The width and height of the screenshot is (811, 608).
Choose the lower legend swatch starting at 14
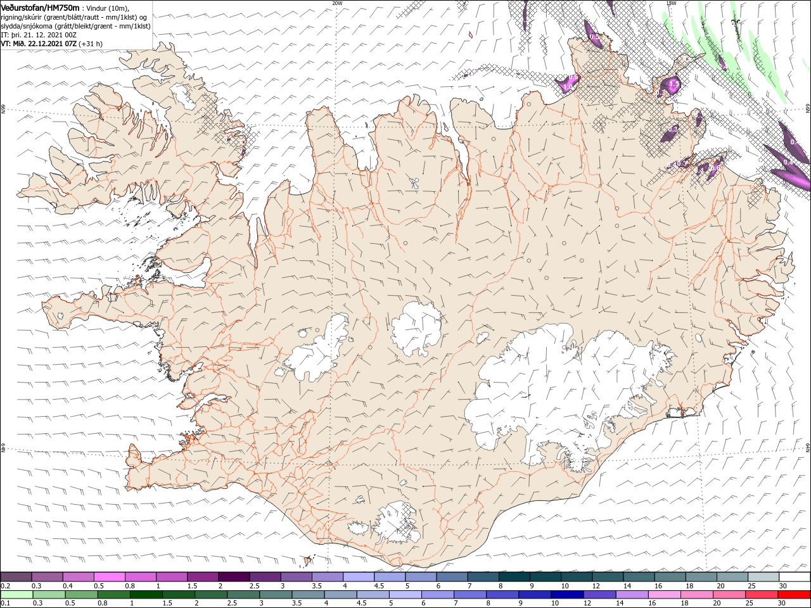pyautogui.click(x=631, y=595)
